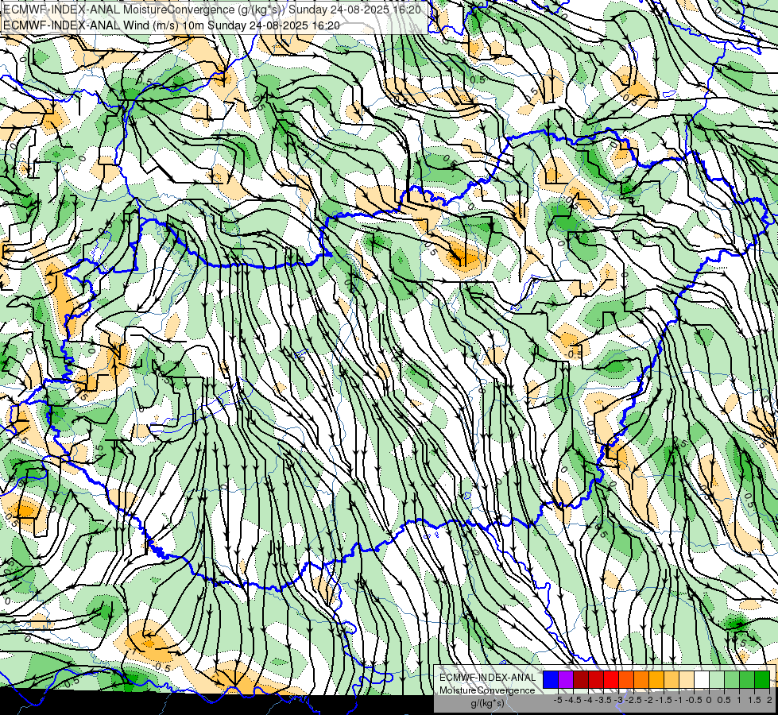Click the ECMWF-INDEX-ANAL label in the legend box
Viewport: 778px width, 715px height.
pos(488,678)
